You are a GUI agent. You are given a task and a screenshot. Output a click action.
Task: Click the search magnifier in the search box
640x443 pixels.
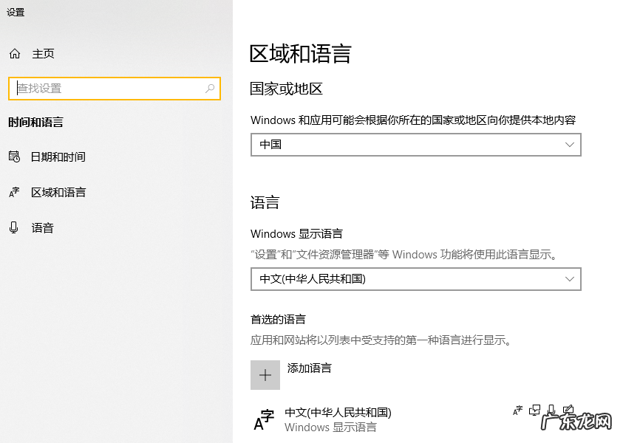208,88
